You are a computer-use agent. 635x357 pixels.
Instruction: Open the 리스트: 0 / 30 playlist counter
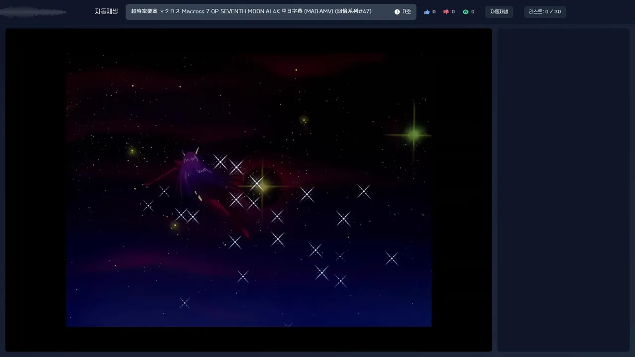[545, 12]
